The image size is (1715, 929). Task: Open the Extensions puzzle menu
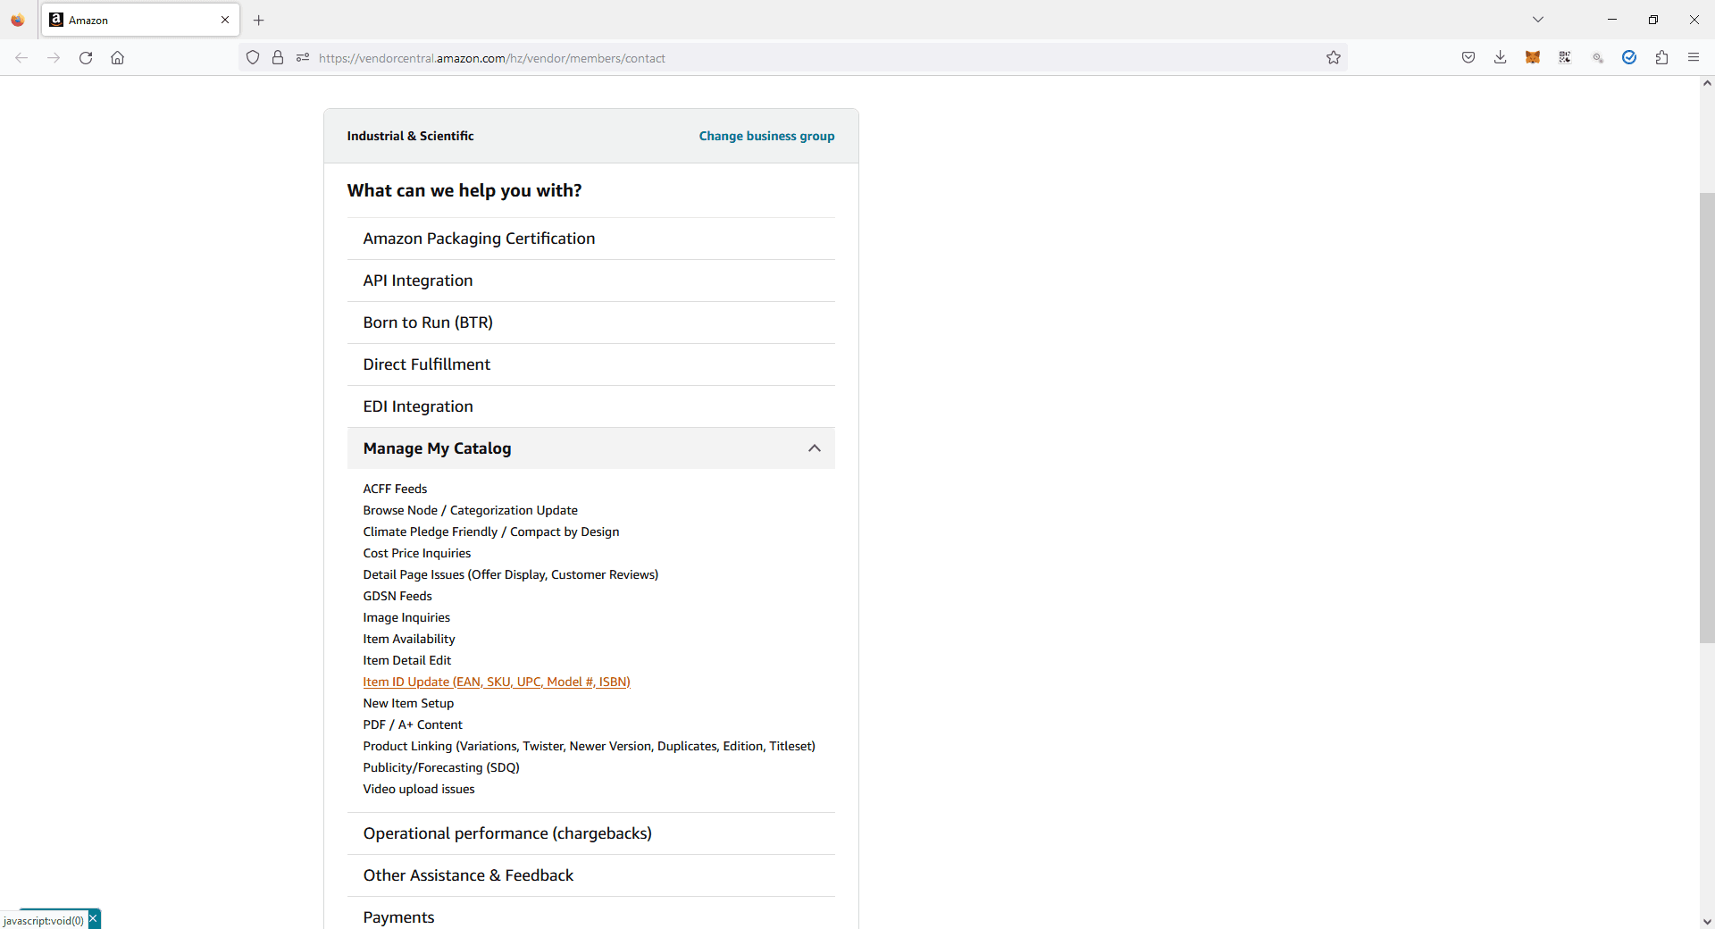(x=1661, y=58)
